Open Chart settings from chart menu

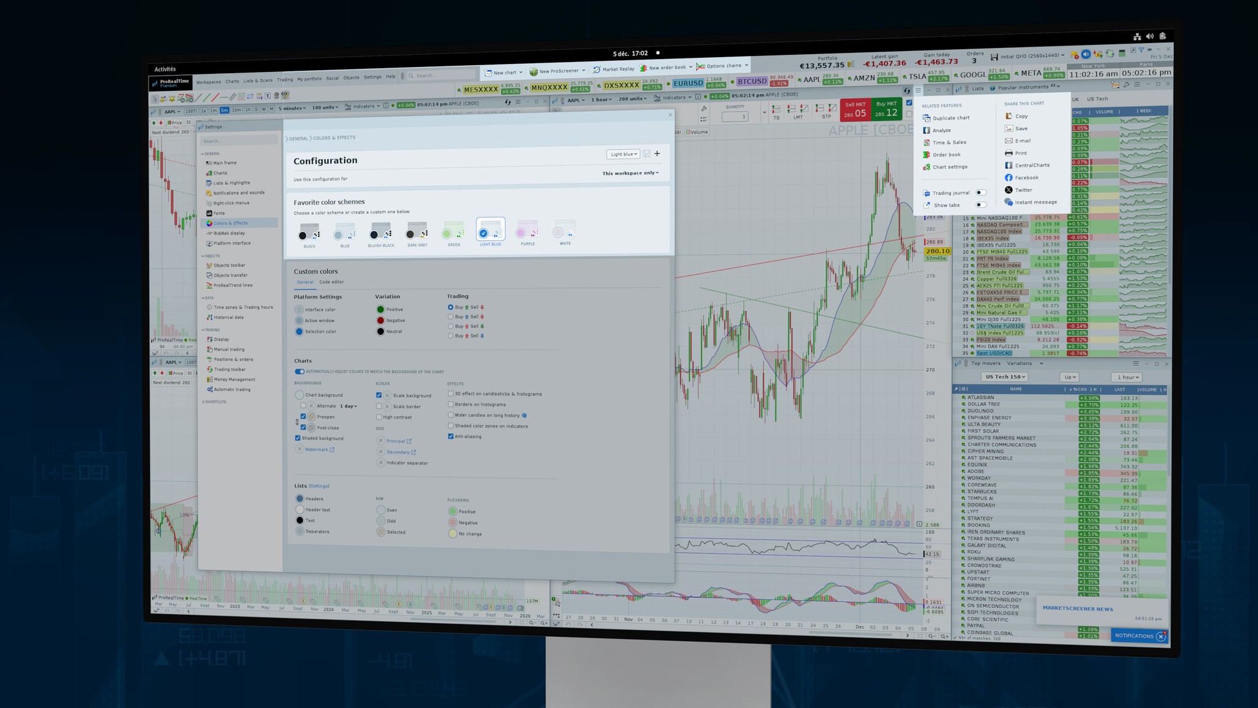[945, 167]
